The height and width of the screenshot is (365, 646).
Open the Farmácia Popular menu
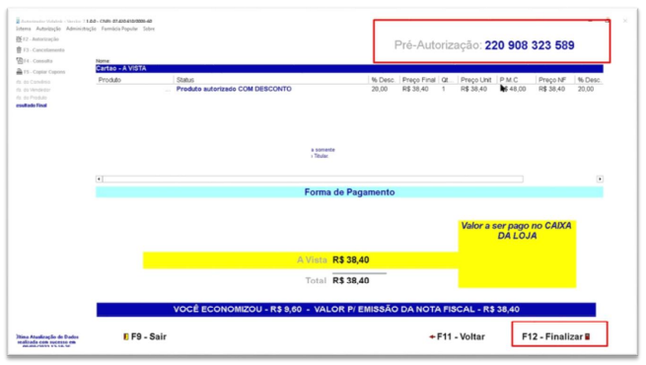(x=119, y=29)
